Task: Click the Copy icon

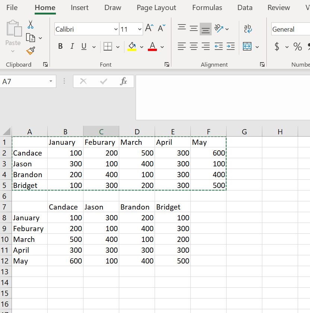Action: coord(31,37)
